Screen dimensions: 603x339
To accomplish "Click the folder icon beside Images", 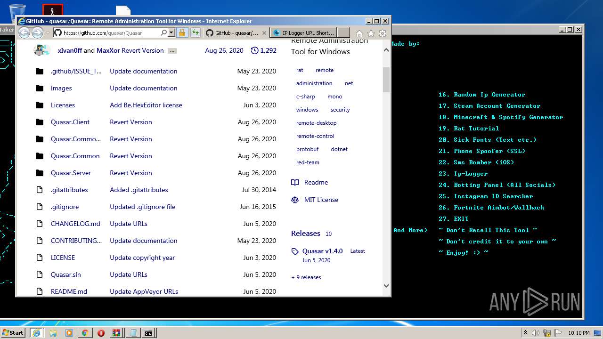I will click(x=40, y=88).
